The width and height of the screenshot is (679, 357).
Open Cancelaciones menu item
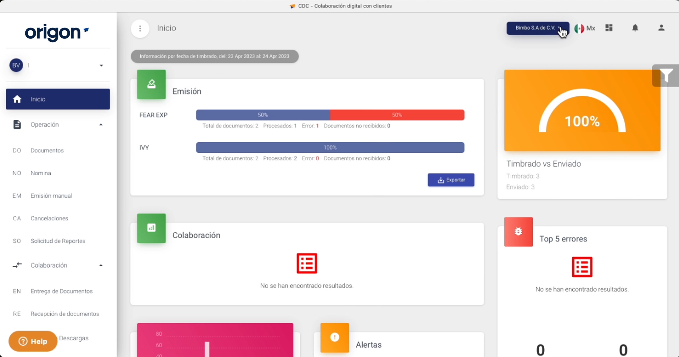tap(49, 218)
